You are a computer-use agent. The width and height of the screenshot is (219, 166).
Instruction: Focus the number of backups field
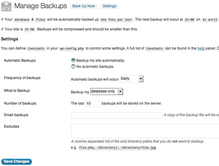[x=93, y=104]
